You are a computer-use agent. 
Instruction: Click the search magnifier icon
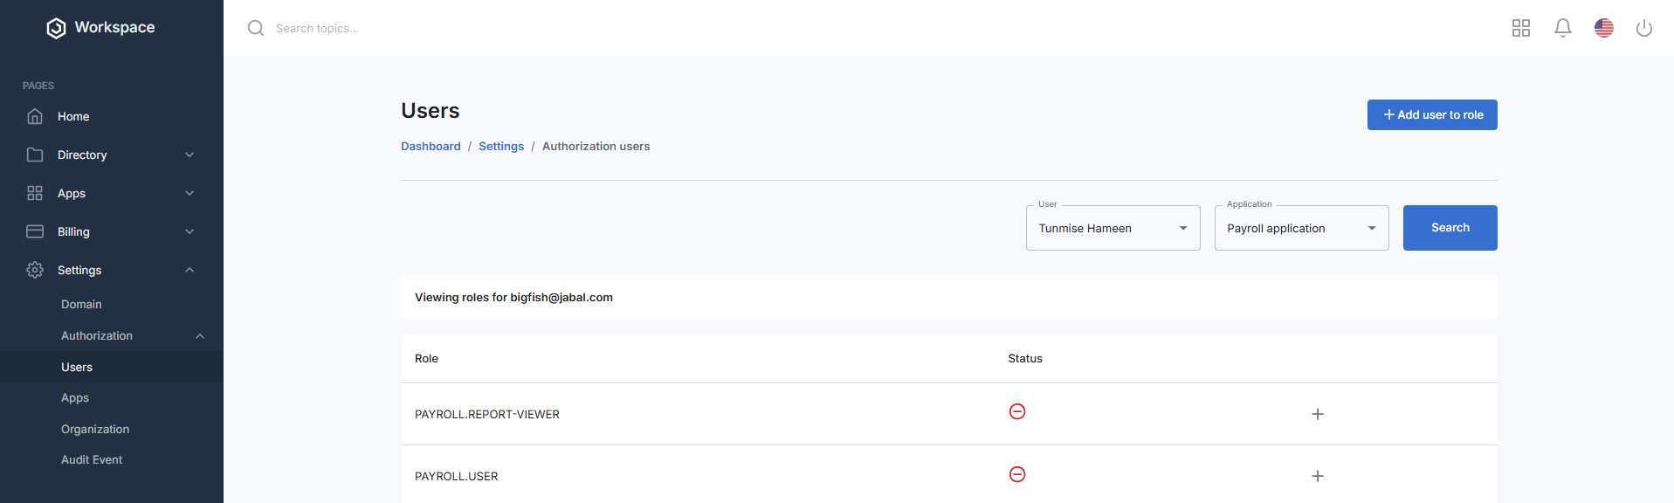tap(256, 28)
